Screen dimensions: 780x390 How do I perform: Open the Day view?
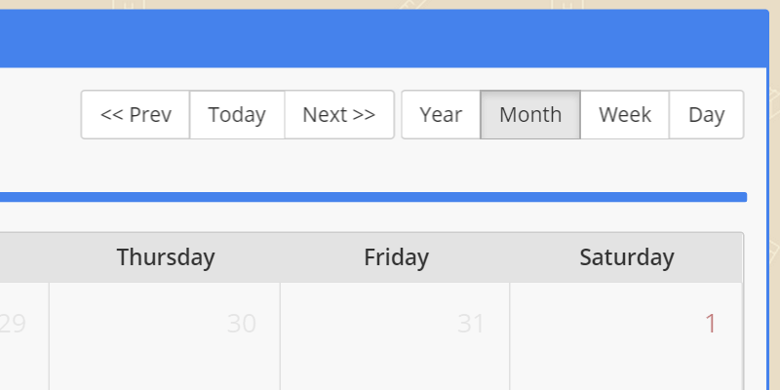pyautogui.click(x=706, y=115)
